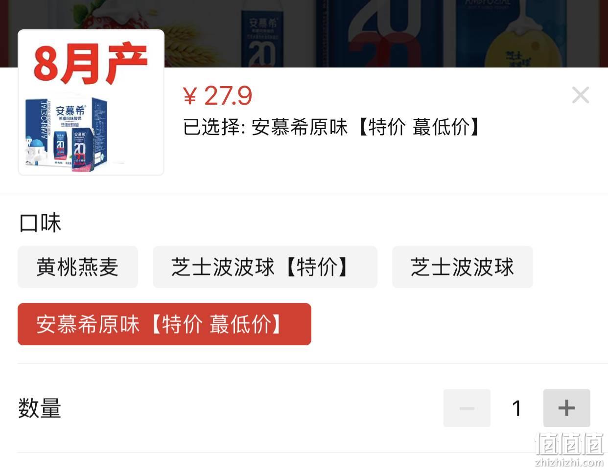
Task: Decrease quantity with the minus button
Action: (467, 408)
